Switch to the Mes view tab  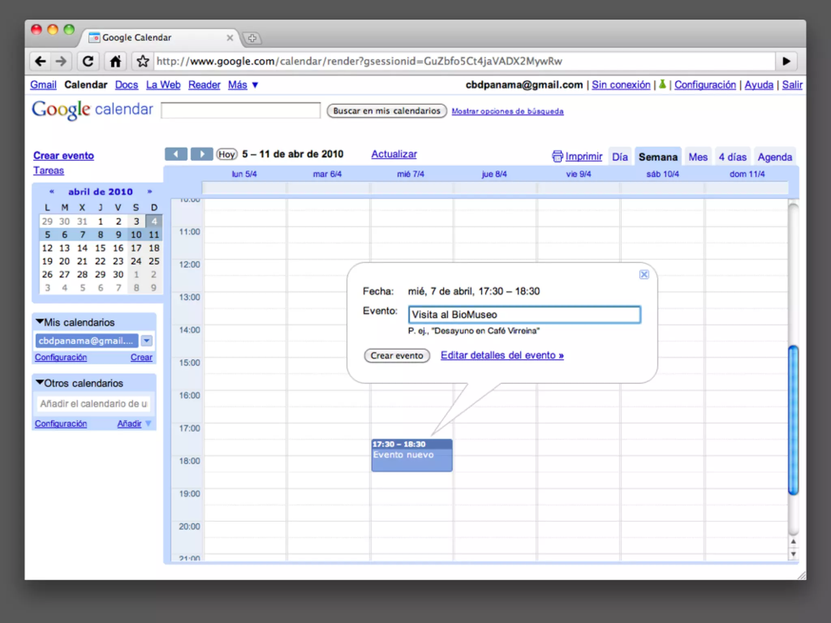tap(698, 157)
